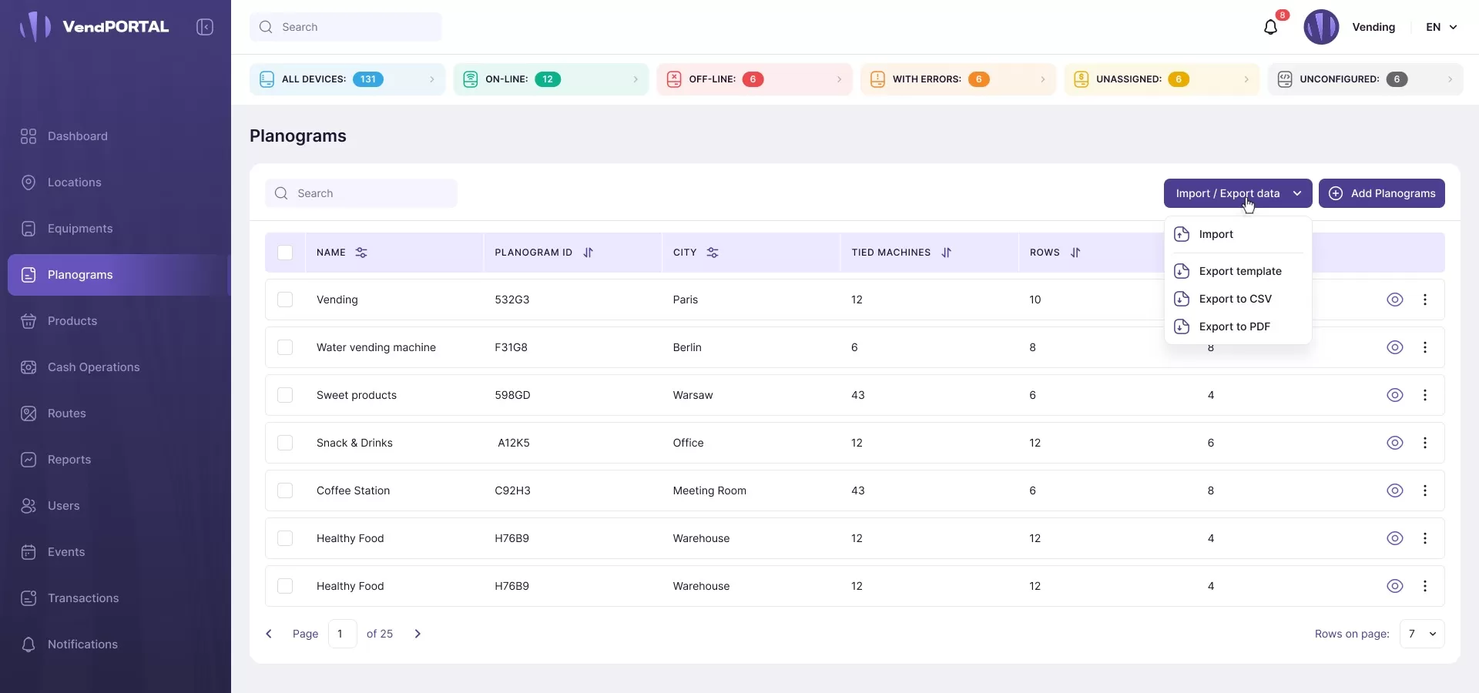Screen dimensions: 1479x693
Task: Choose Export to CSV from the menu
Action: click(1235, 299)
